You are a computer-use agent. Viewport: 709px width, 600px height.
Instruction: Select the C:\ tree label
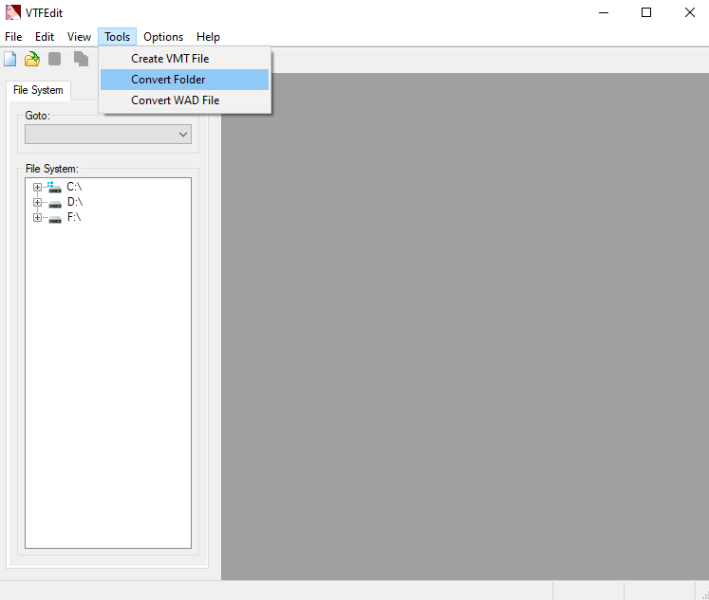coord(74,187)
